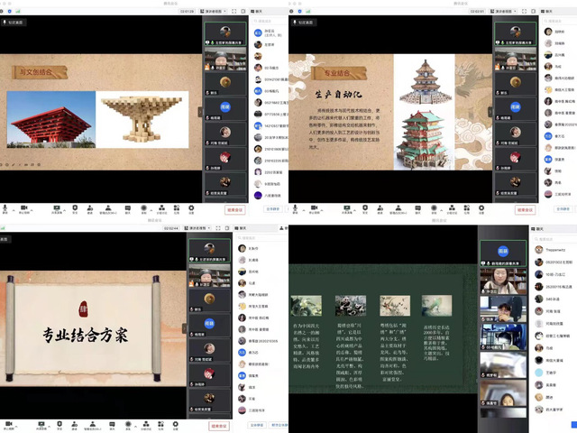
Task: Click Share Screen icon in 与文创结合 window
Action: click(x=57, y=207)
